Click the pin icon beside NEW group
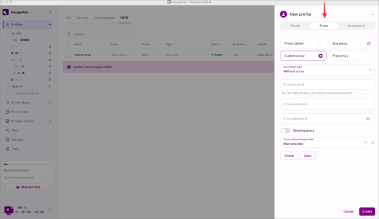 click(50, 86)
